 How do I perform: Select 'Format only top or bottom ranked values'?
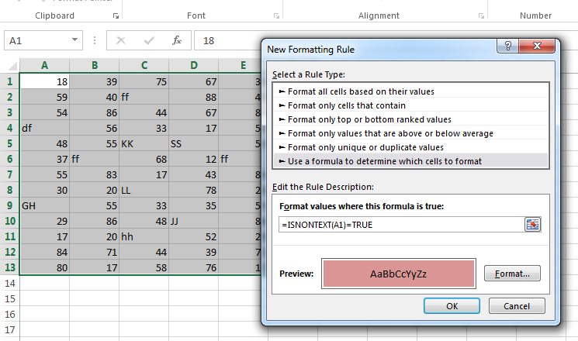pyautogui.click(x=410, y=119)
